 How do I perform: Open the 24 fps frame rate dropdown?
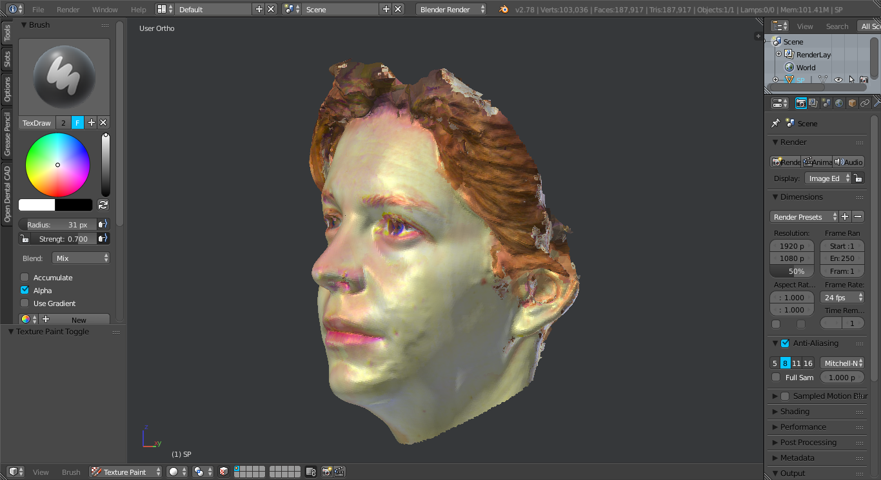pyautogui.click(x=842, y=297)
